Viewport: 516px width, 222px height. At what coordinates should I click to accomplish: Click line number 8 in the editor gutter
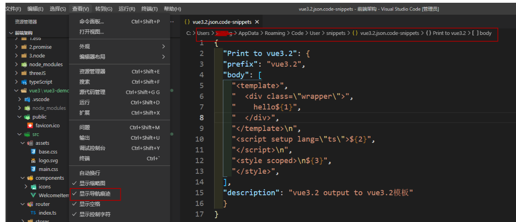tap(201, 118)
